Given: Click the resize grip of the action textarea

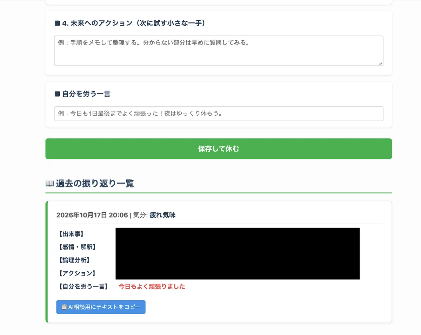Looking at the screenshot, I should pyautogui.click(x=380, y=63).
